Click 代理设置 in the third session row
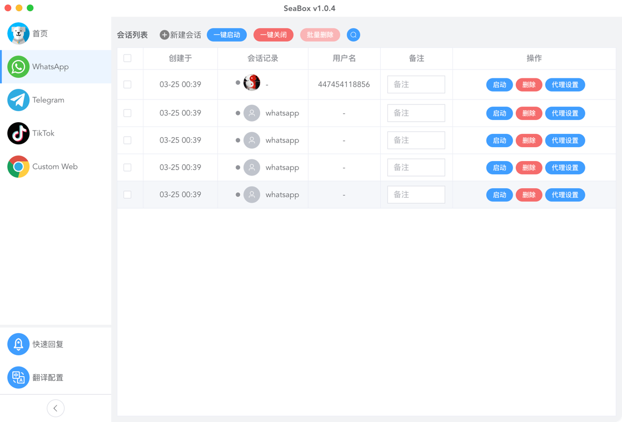The width and height of the screenshot is (622, 422). [565, 140]
